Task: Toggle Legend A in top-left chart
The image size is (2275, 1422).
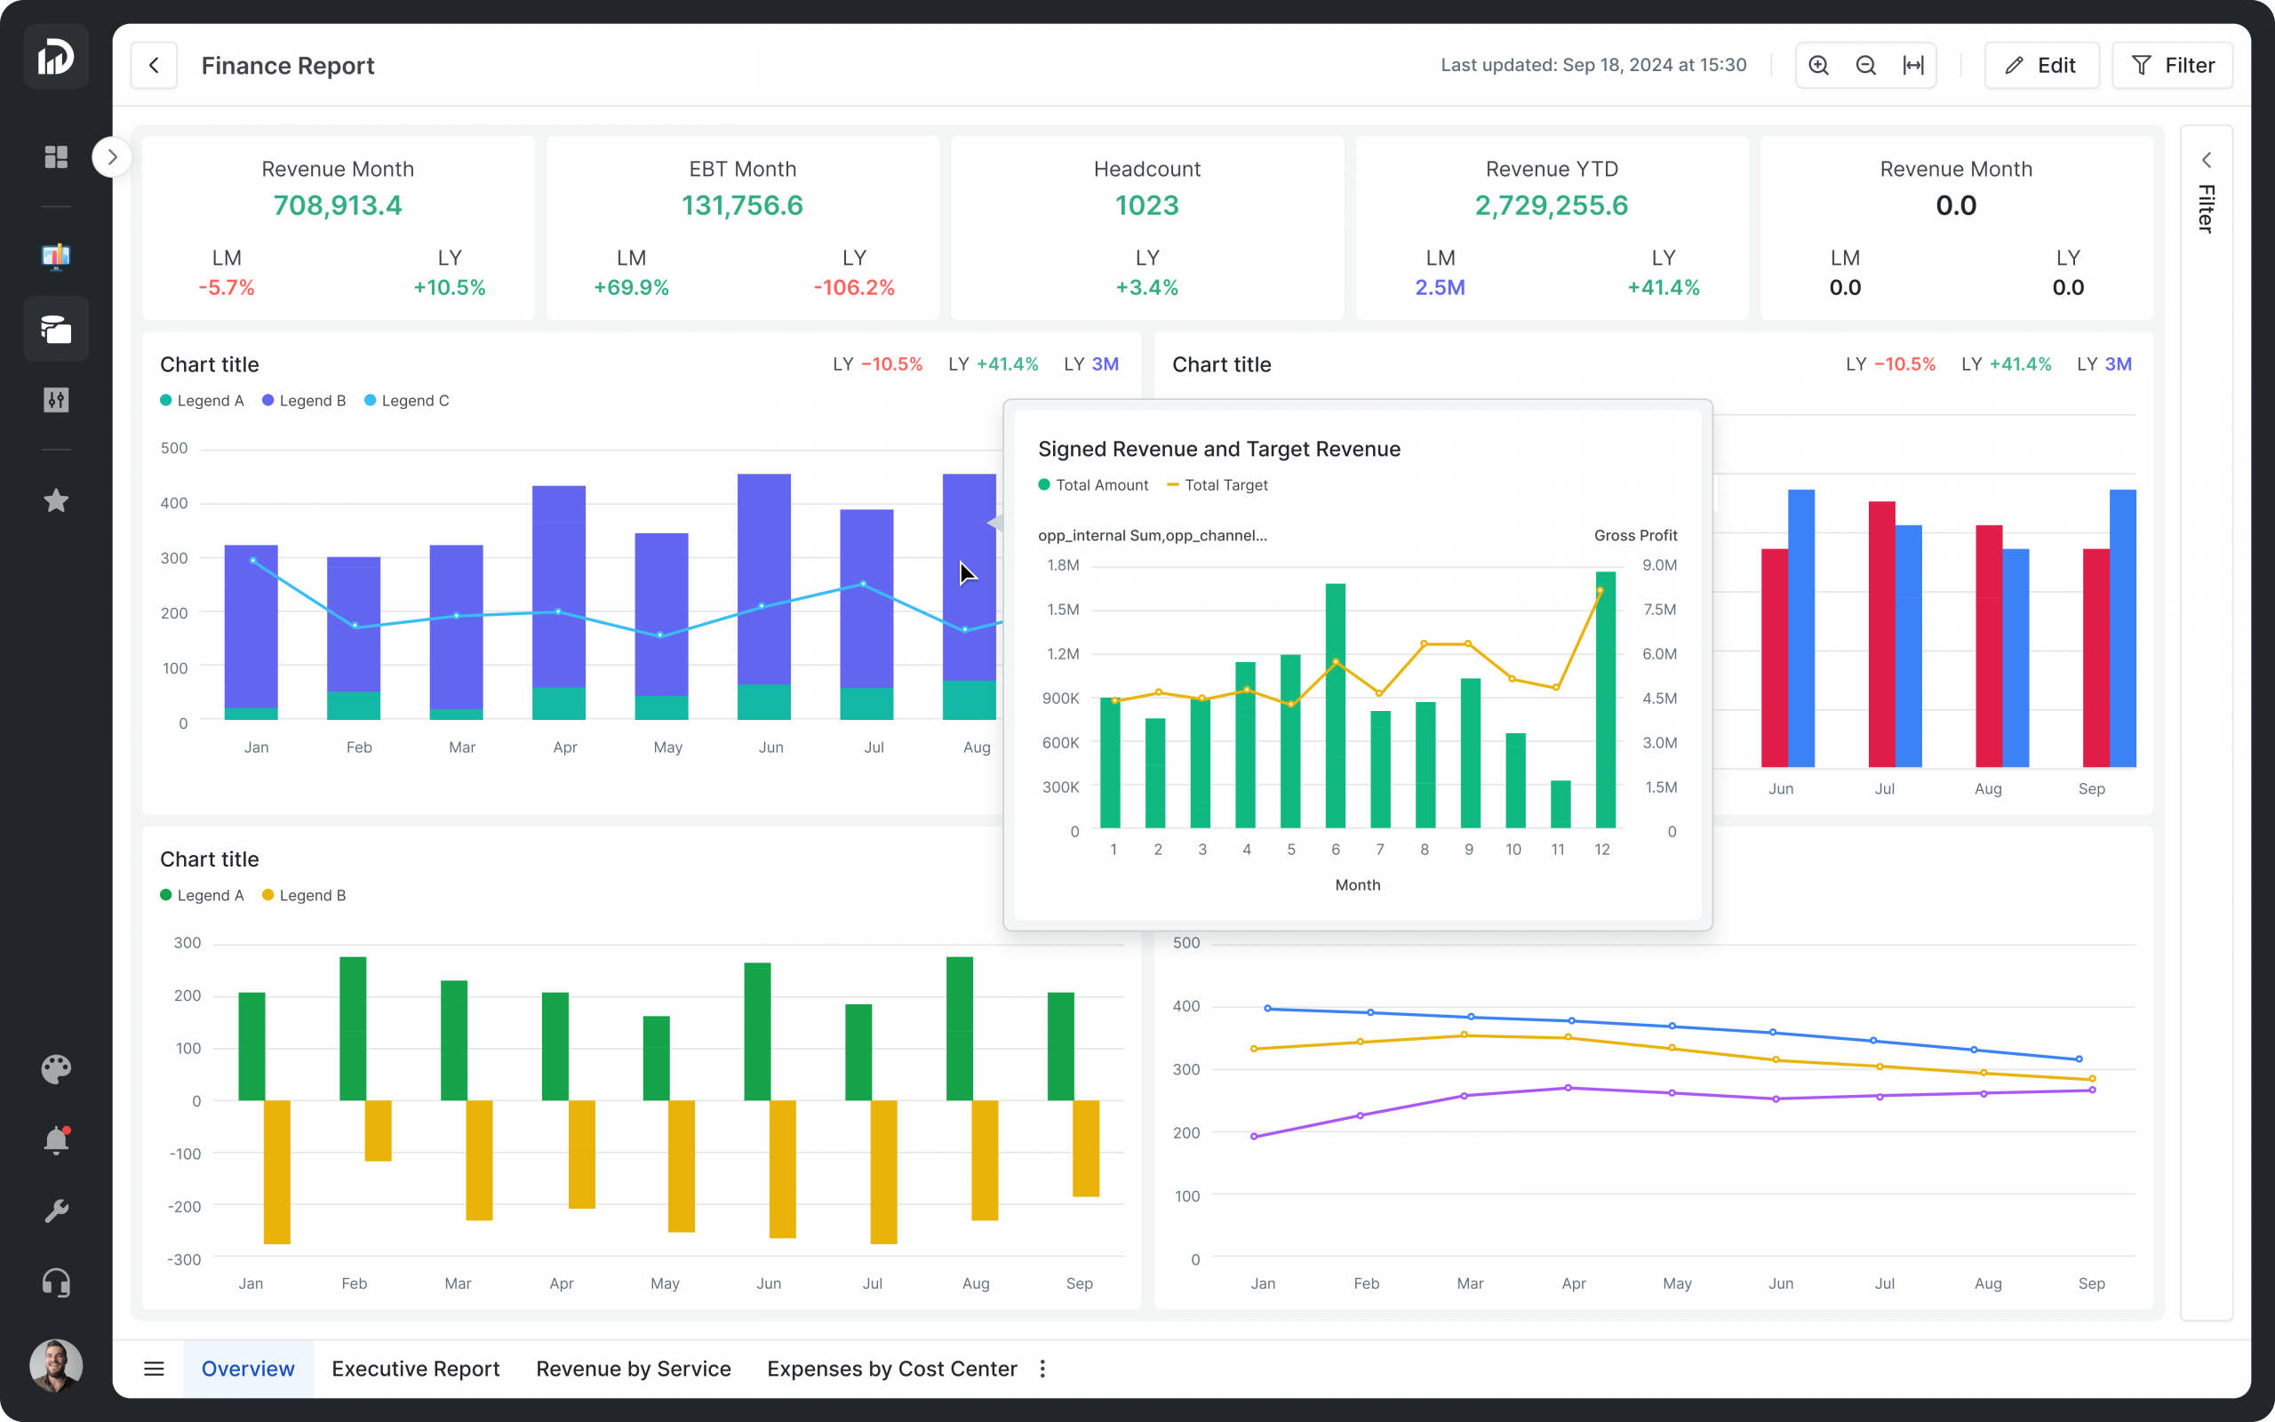Action: tap(202, 401)
